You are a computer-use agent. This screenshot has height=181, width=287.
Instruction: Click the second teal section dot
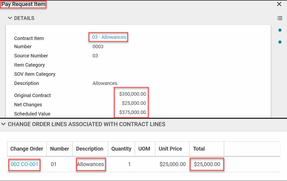point(280,42)
